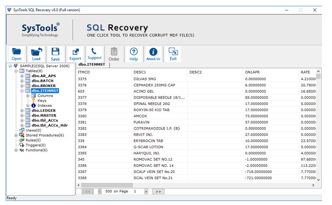Open the Support phone icon
Viewport: 332px width, 205px height.
click(94, 54)
